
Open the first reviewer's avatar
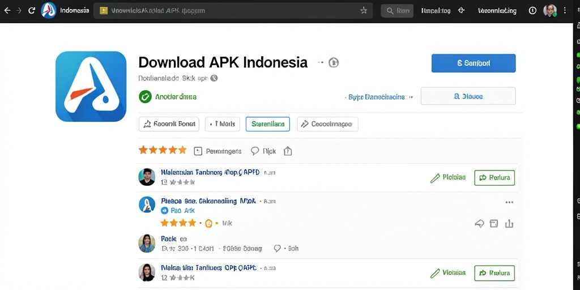[147, 177]
